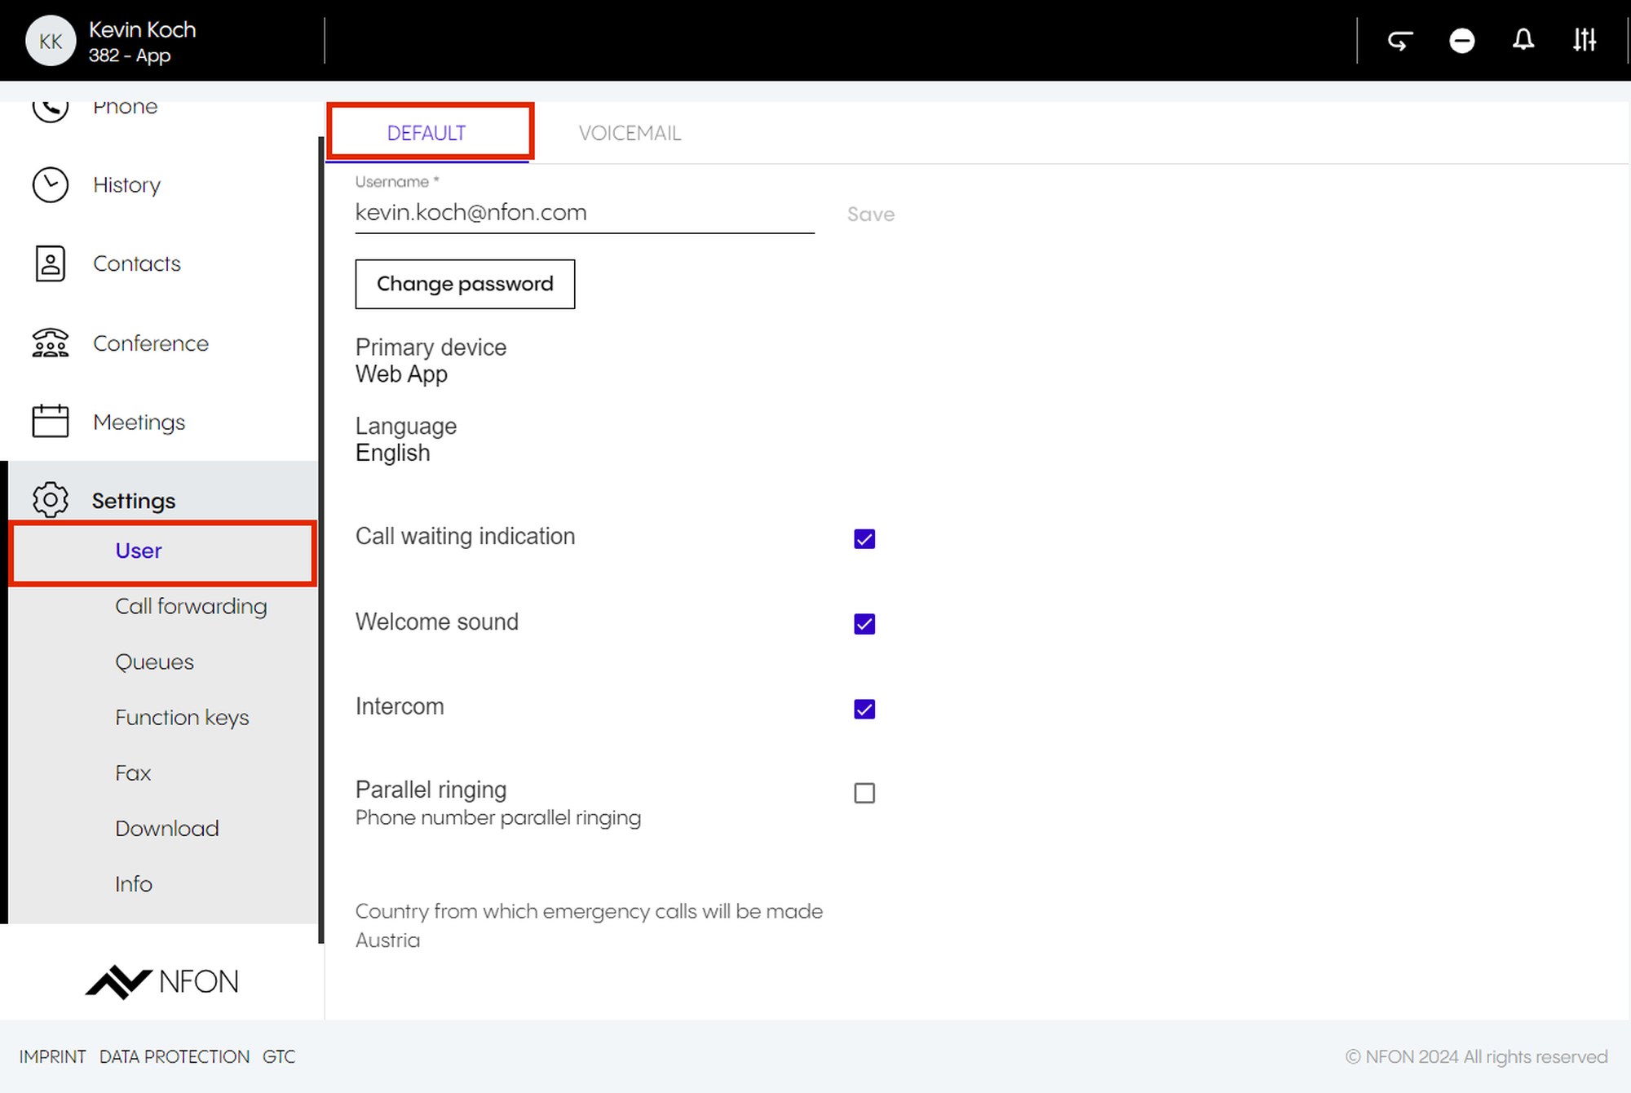
Task: Disable the Welcome sound checkbox
Action: coord(864,624)
